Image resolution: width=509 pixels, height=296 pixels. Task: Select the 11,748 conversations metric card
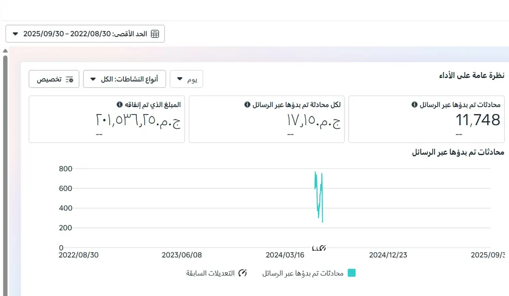pos(427,119)
